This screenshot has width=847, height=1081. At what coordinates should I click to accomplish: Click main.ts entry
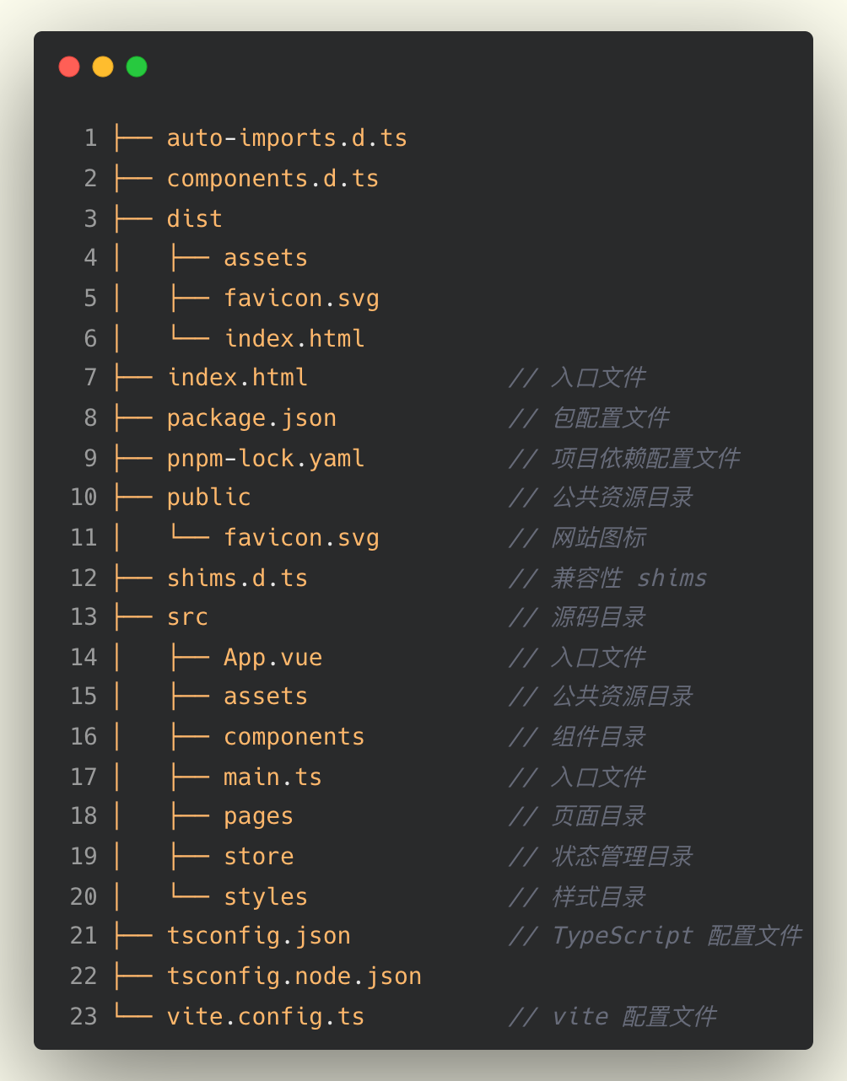(x=272, y=777)
